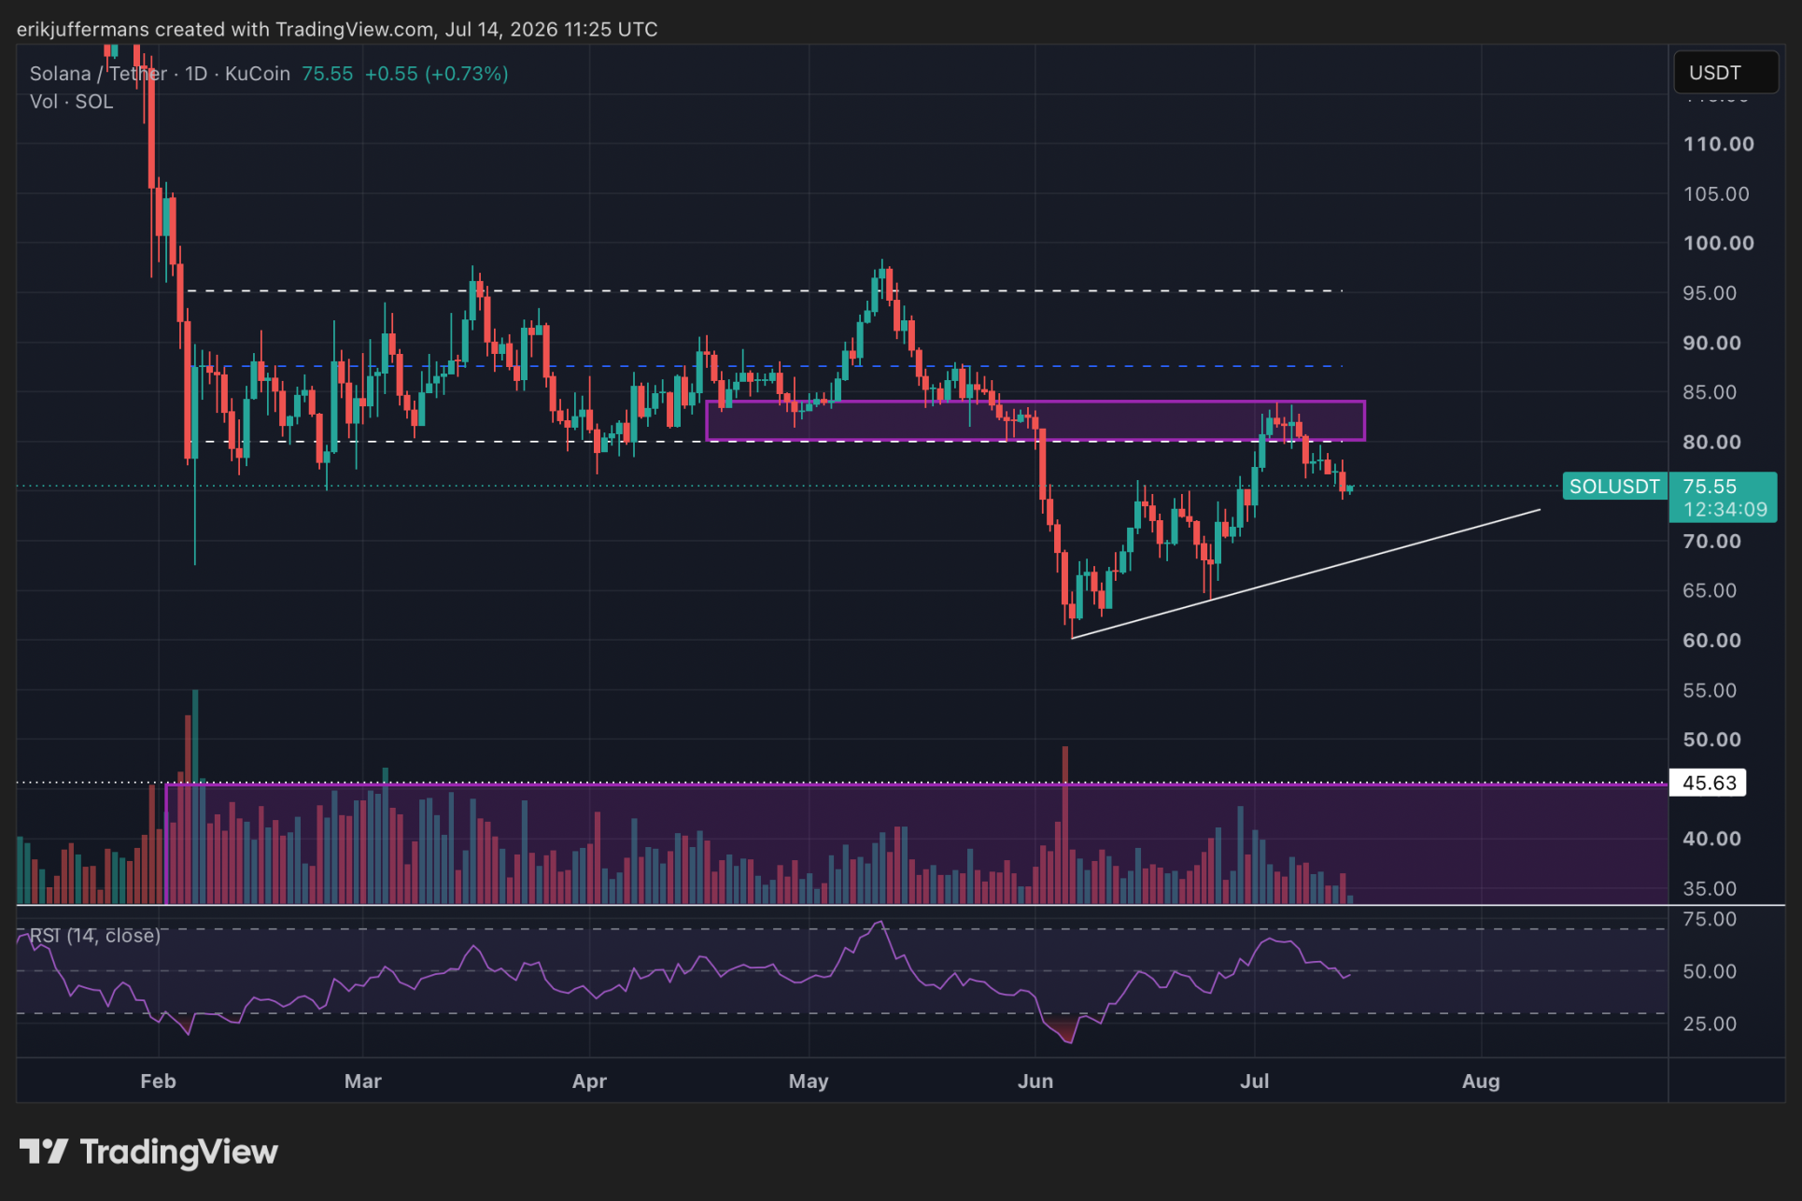Click the tallest volume bar in February

[x=195, y=797]
